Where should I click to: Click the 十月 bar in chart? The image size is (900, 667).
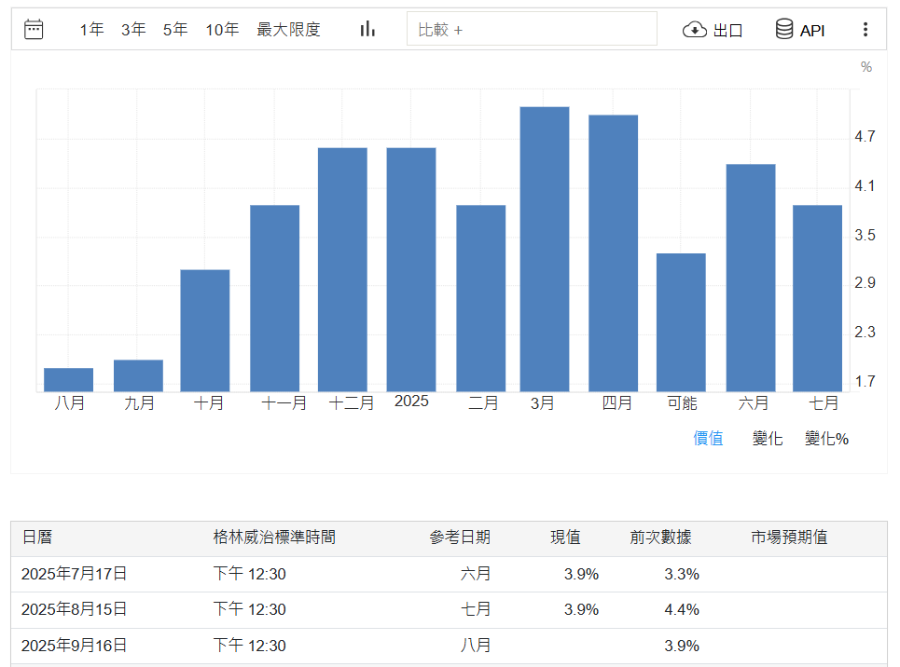205,331
